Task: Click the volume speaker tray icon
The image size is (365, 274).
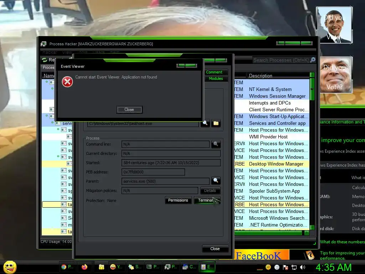Action: point(303,267)
